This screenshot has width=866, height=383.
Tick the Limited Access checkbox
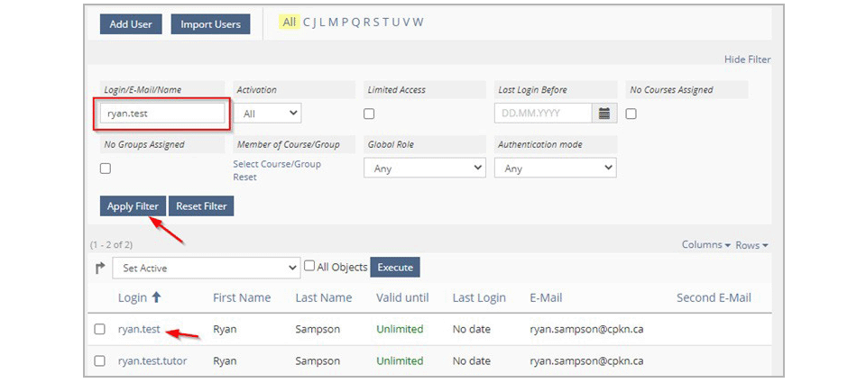point(369,114)
